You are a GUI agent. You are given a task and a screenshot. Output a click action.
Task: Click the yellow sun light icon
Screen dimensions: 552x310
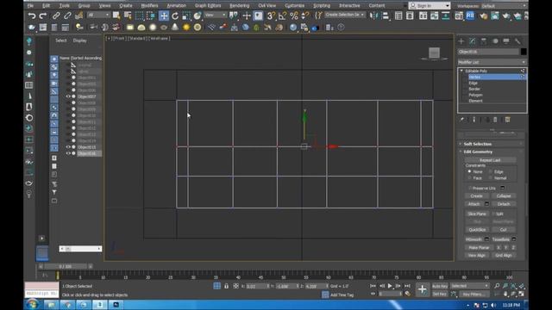186,27
